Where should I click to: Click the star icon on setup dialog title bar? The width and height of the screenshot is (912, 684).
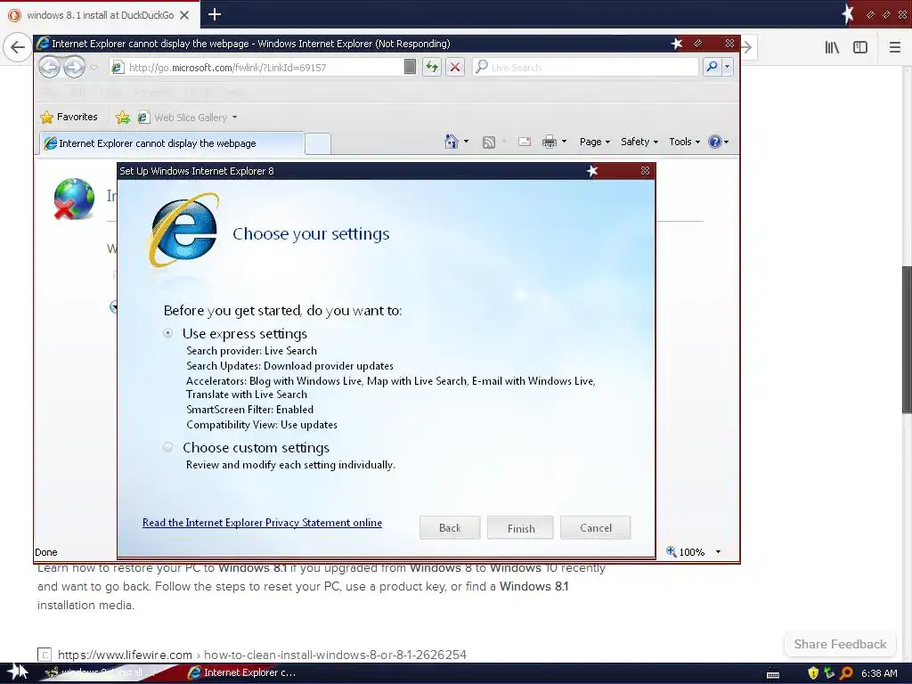click(x=592, y=170)
